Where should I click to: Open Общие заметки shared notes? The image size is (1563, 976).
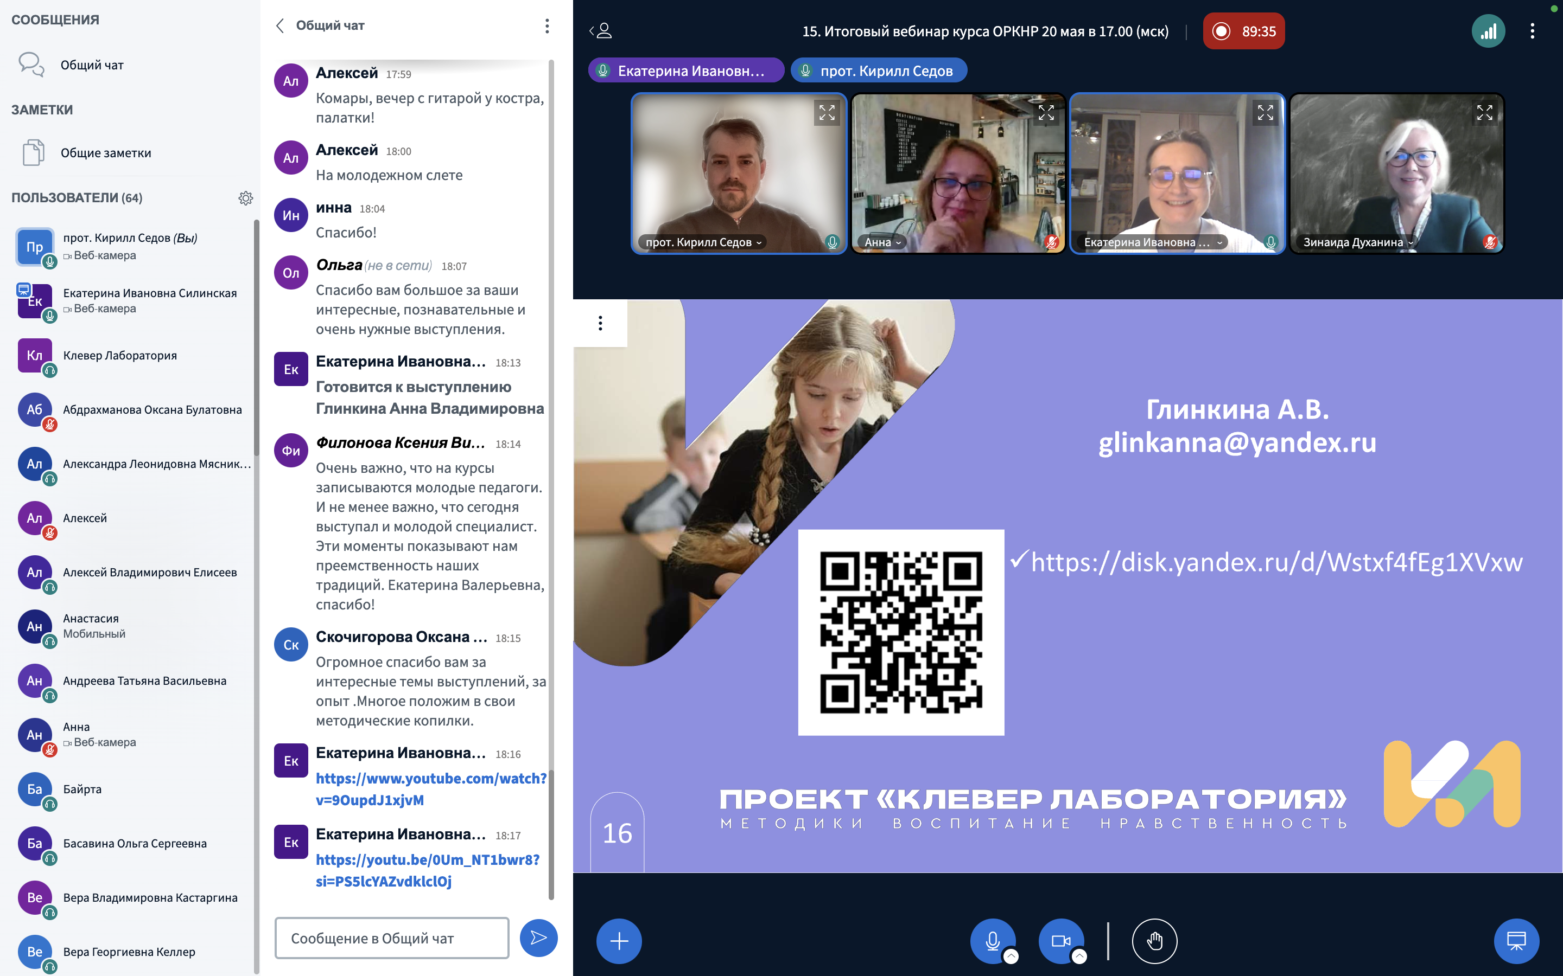point(105,153)
